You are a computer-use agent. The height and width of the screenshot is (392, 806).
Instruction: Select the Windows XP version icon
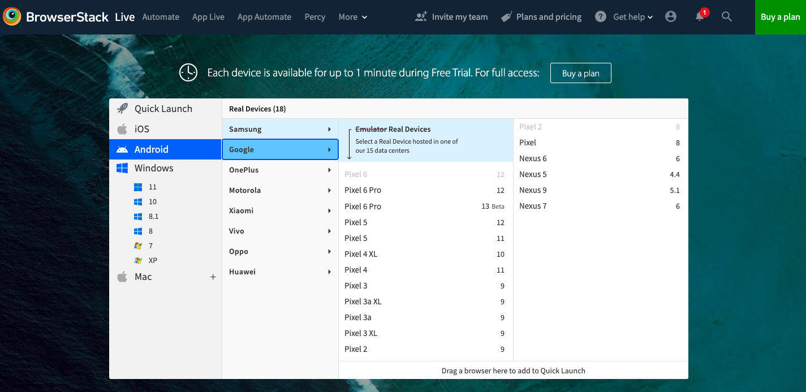(138, 261)
